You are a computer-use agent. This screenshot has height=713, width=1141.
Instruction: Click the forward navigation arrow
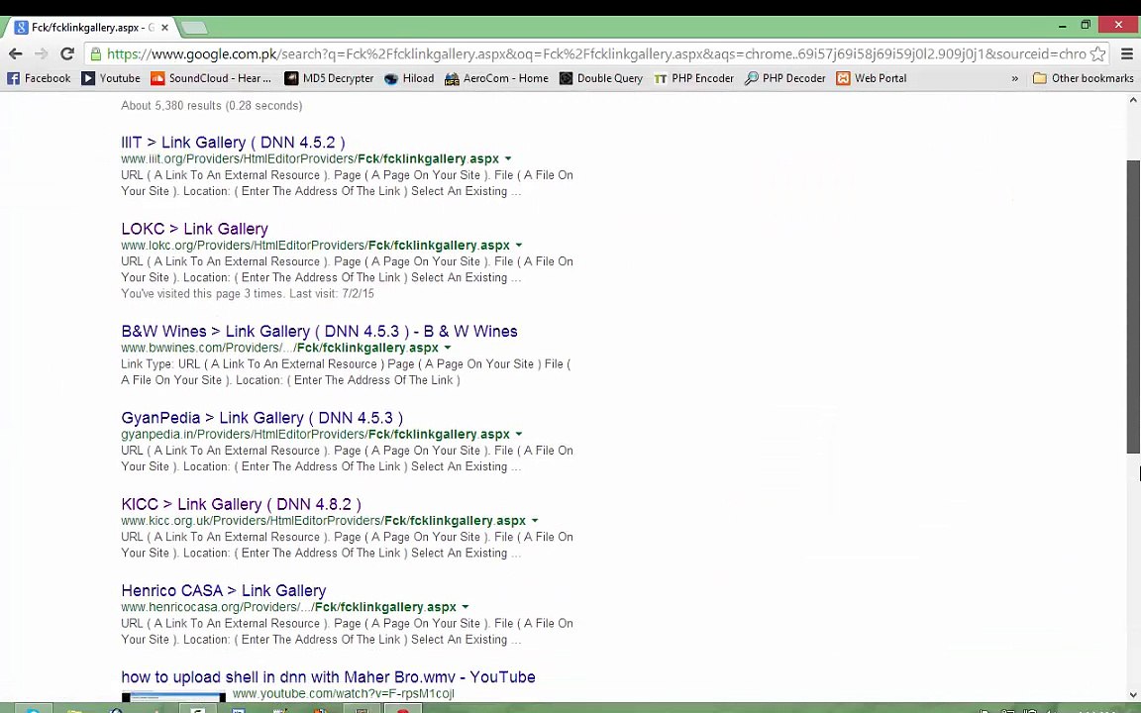coord(41,53)
